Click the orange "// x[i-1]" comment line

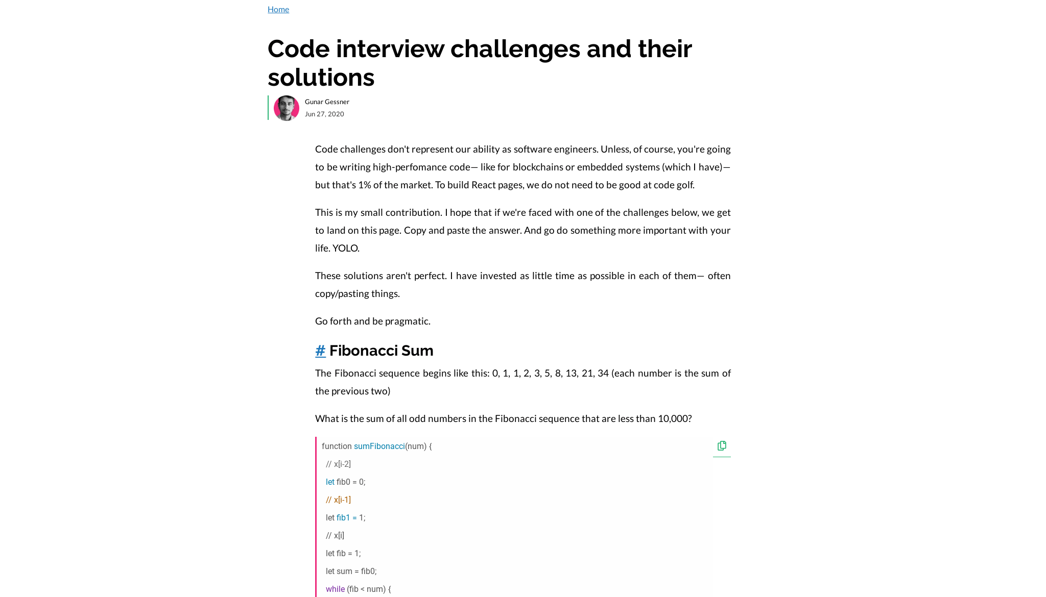(x=338, y=500)
